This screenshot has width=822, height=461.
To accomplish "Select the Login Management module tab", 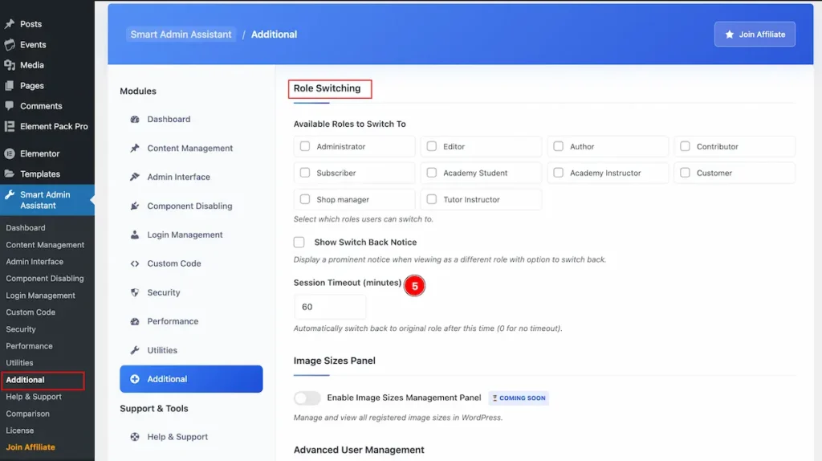I will (191, 235).
